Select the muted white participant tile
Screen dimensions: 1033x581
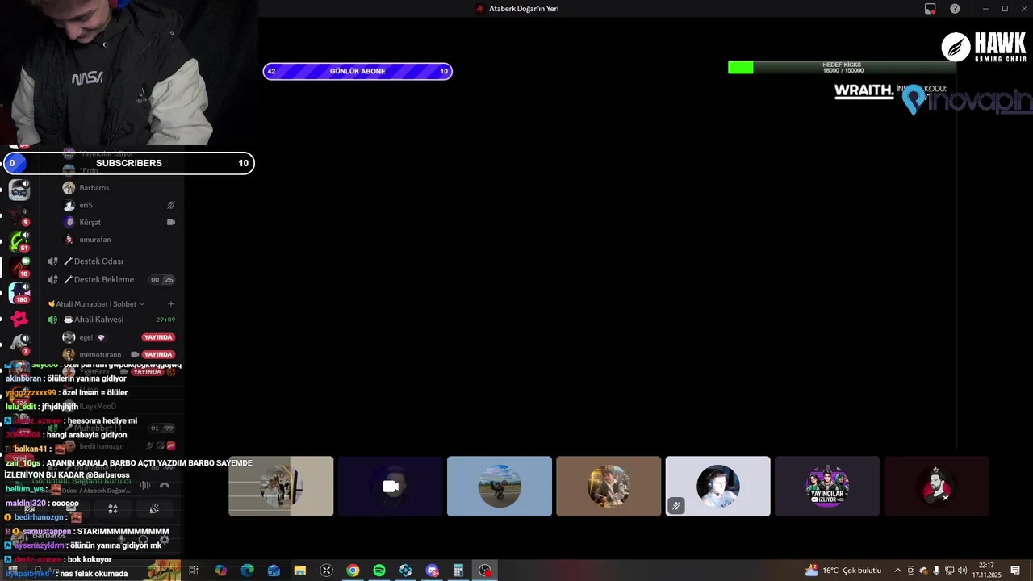point(718,487)
